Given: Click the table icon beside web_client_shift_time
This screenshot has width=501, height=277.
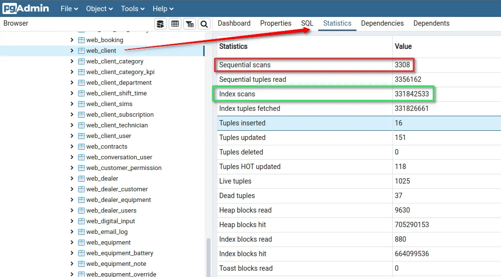Looking at the screenshot, I should pos(81,93).
